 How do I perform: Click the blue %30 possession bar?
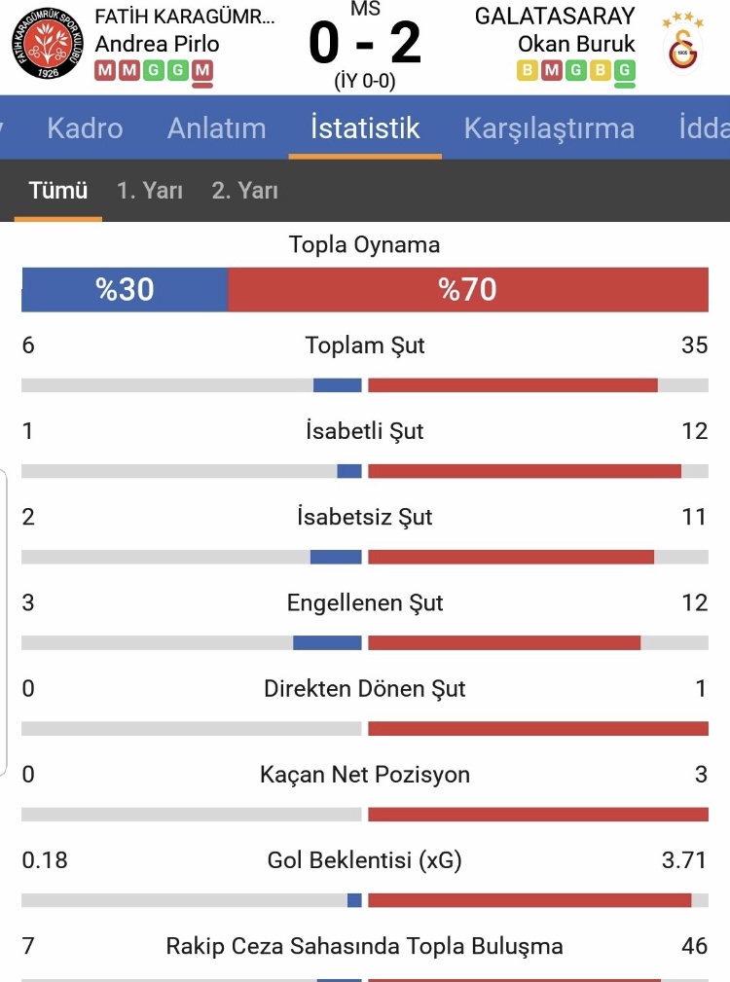point(125,289)
